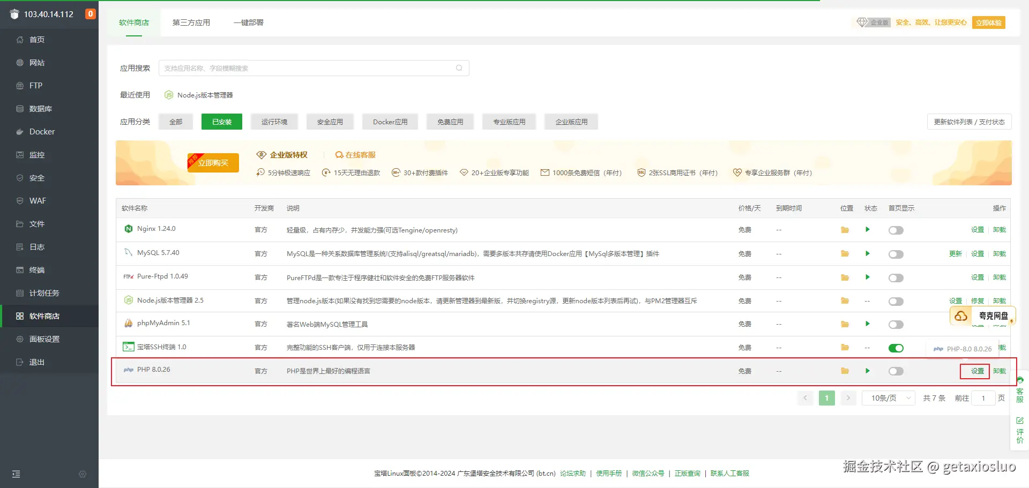Viewport: 1029px width, 488px height.
Task: Click the orange notification badge showing 0
Action: coord(91,14)
